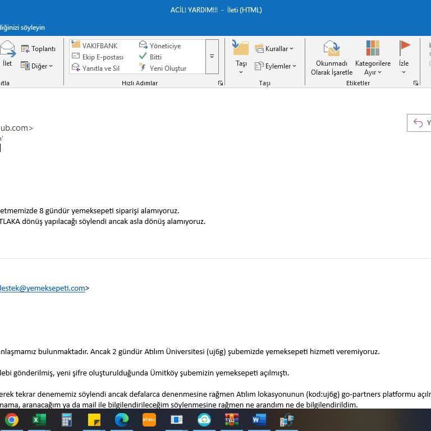Open the cloud sync app on the taskbar
This screenshot has width=431, height=431.
(x=204, y=420)
